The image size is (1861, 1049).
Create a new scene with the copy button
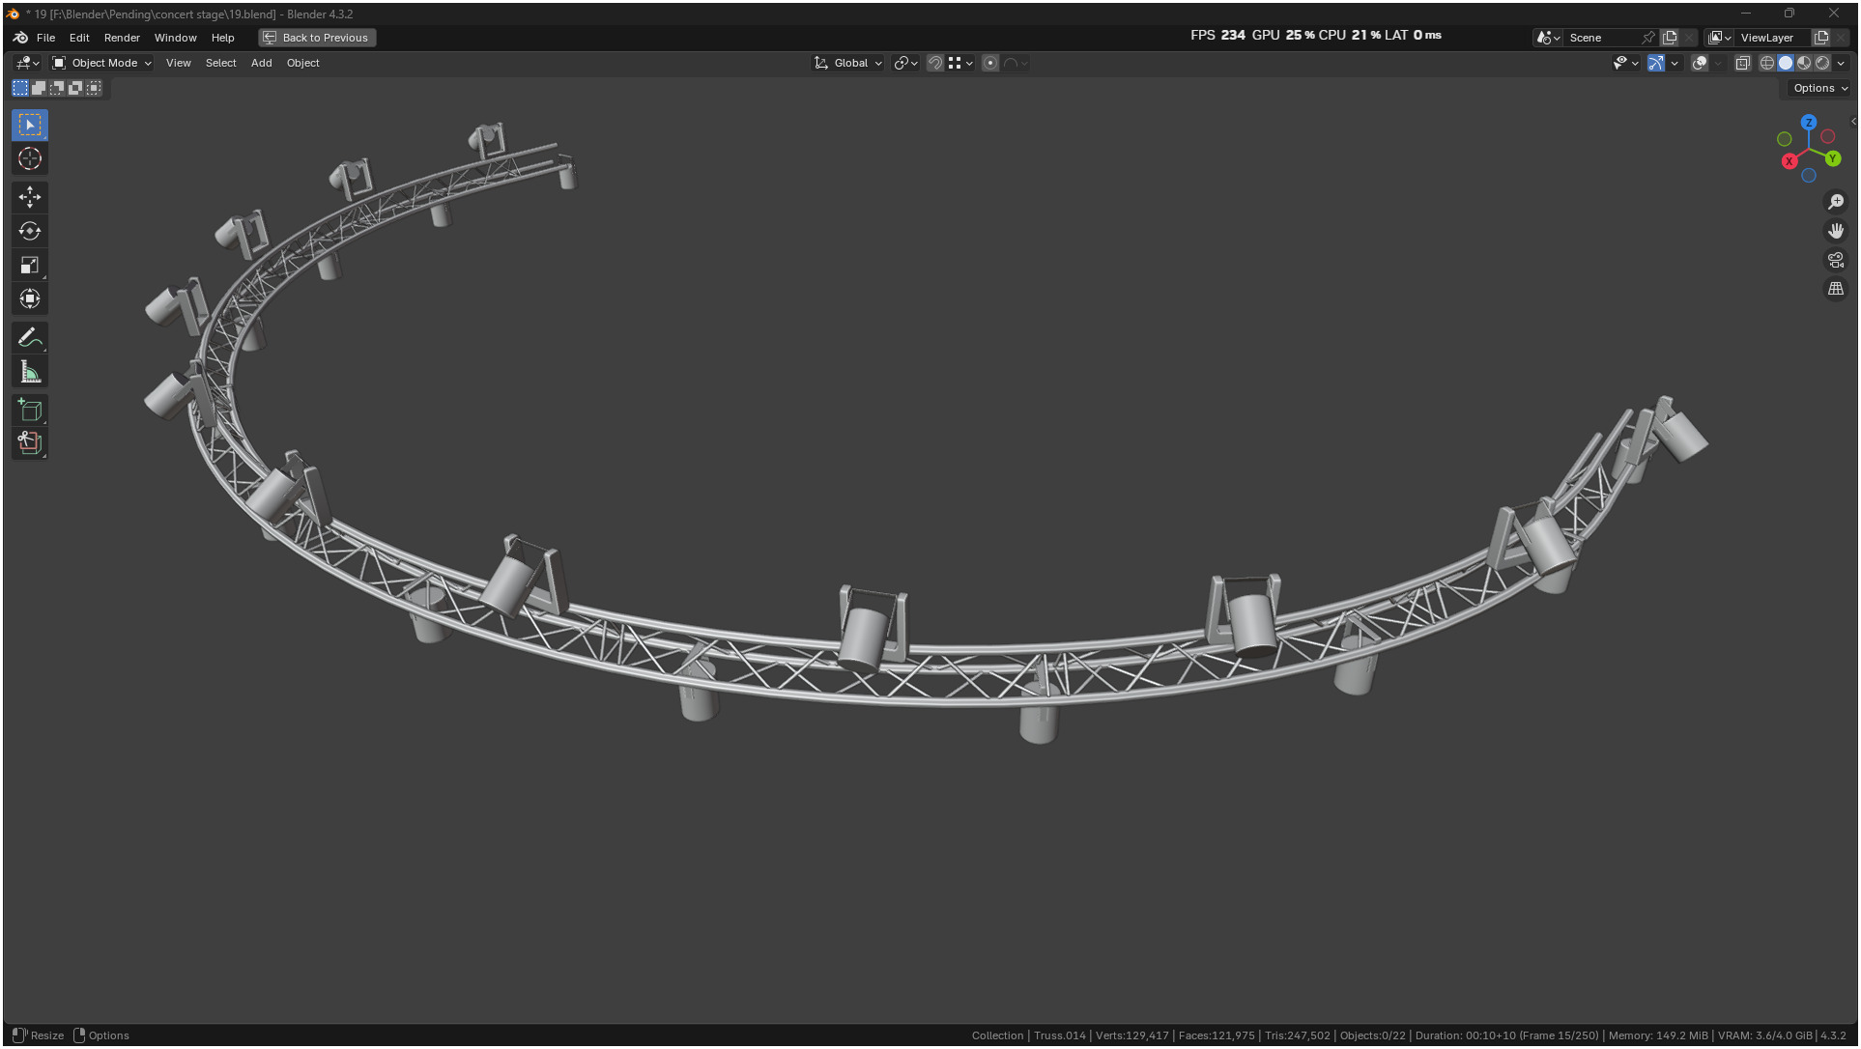pos(1670,38)
